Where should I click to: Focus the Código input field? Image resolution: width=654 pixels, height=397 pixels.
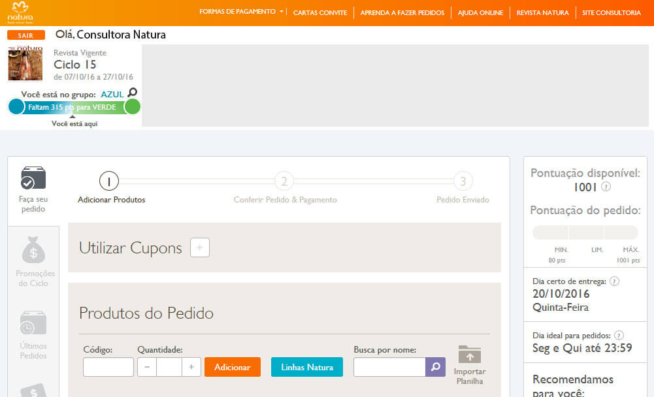pyautogui.click(x=108, y=367)
